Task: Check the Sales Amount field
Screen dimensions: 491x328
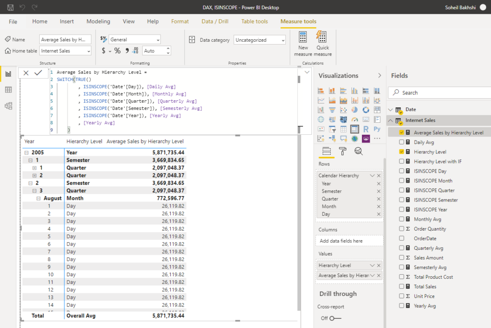Action: point(401,258)
